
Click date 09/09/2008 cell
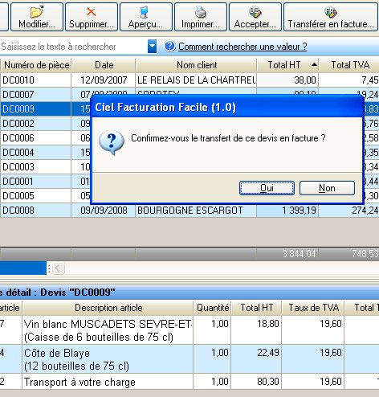point(104,210)
